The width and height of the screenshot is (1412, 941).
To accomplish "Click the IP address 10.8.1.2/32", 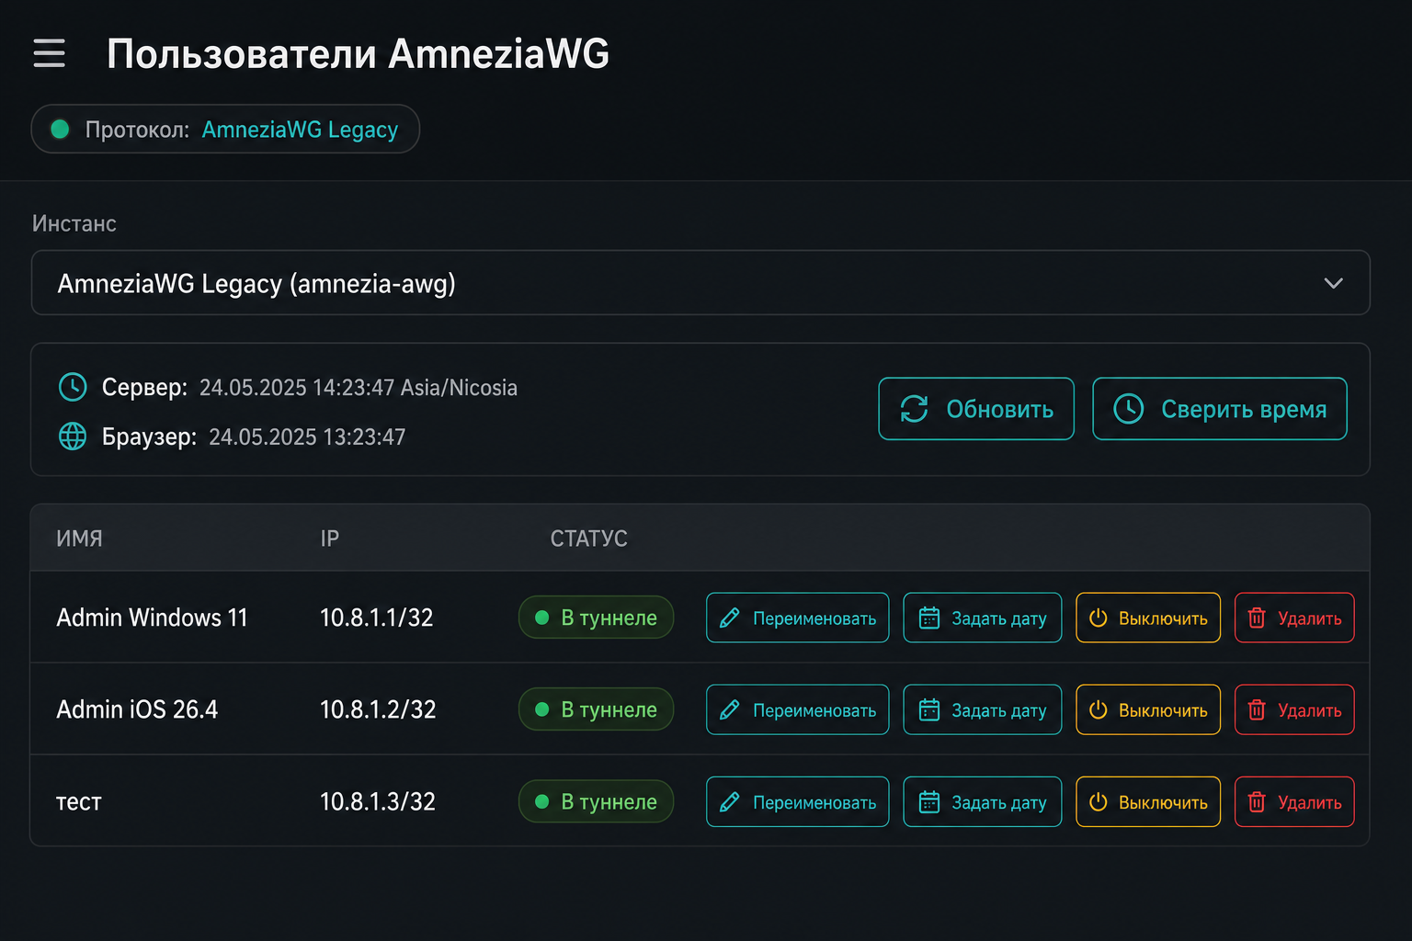I will coord(378,709).
